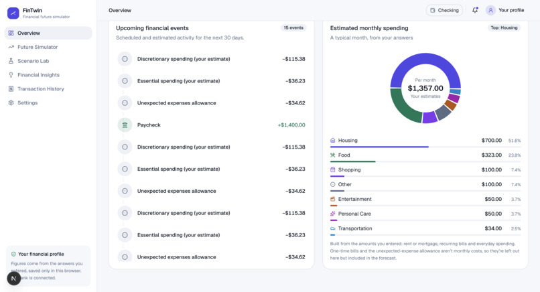Click the Your financial profile card heading

(x=41, y=254)
